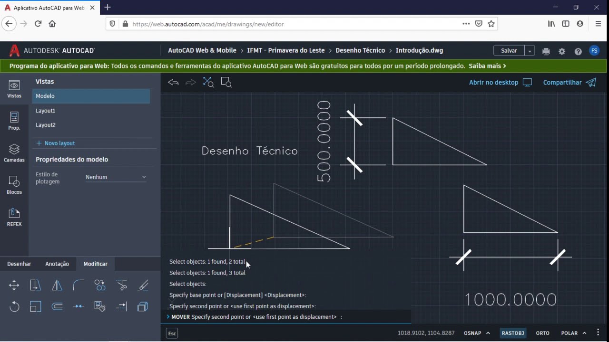This screenshot has height=342, width=609.
Task: Select the Move tool
Action: coord(14,285)
